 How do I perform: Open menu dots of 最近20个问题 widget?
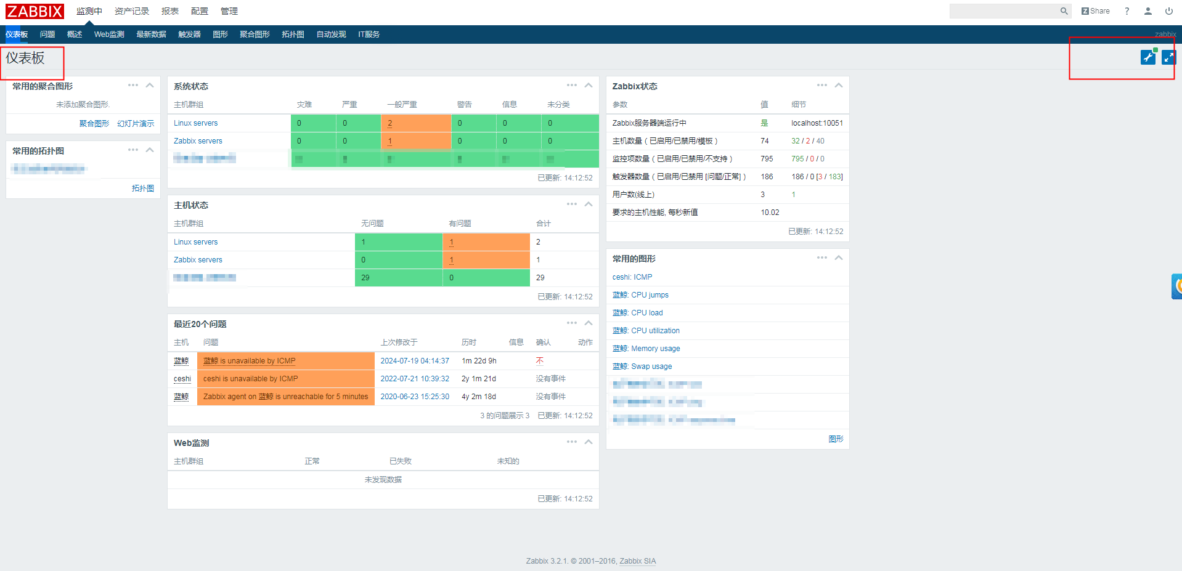pos(572,323)
